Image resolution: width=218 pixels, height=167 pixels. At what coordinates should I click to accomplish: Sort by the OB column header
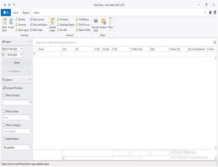click(84, 49)
